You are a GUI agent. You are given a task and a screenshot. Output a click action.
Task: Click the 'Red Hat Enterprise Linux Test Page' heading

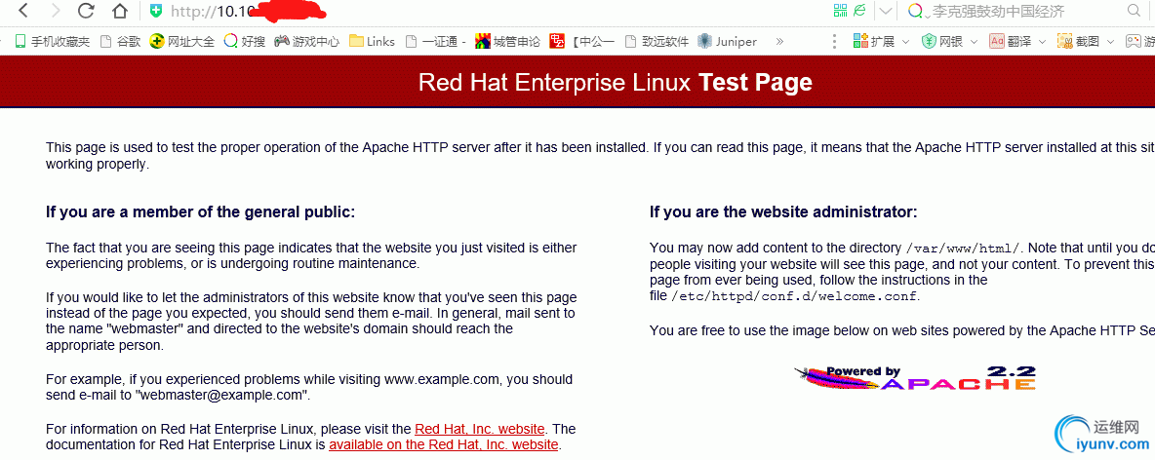pyautogui.click(x=616, y=82)
